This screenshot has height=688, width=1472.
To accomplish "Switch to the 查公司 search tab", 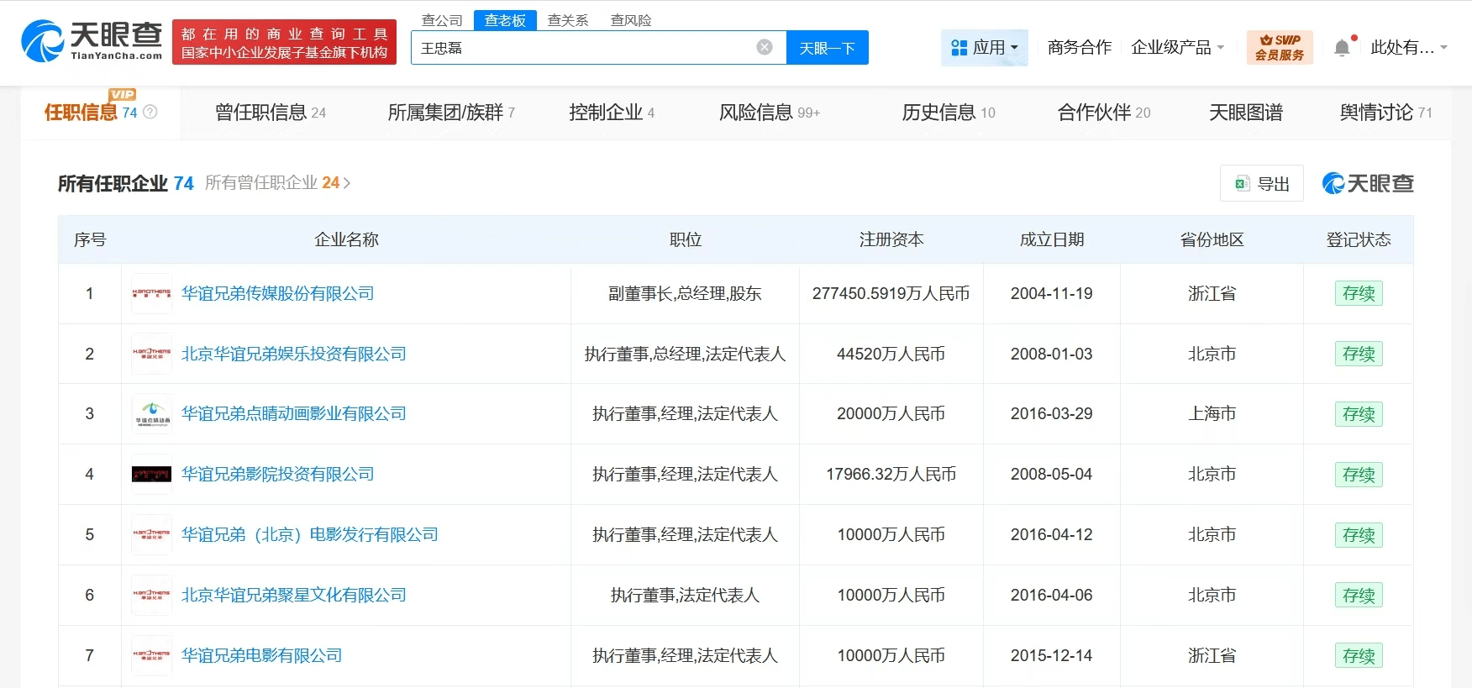I will [x=442, y=20].
